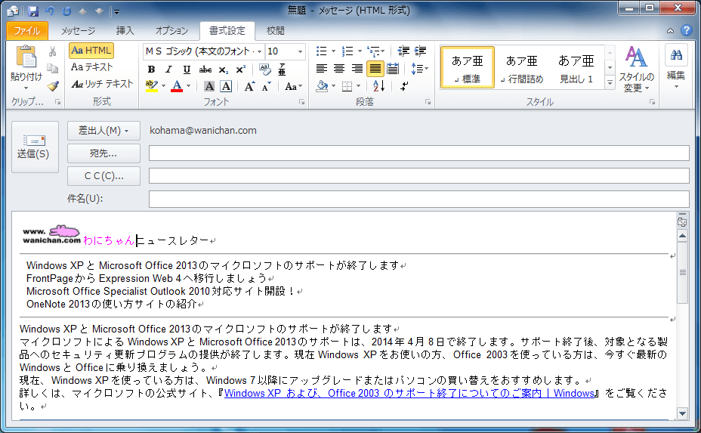
Task: Click the text highlight color button
Action: pos(152,86)
